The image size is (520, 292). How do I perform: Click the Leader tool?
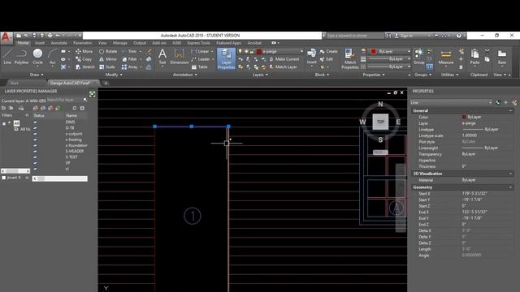[201, 59]
